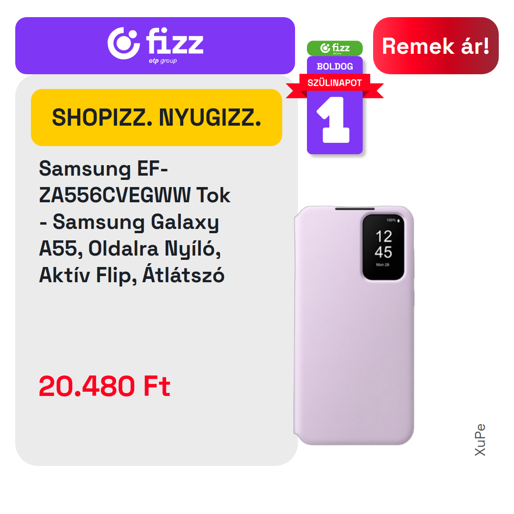Click the XuPe vertical watermark text
514x514 pixels.
coord(480,440)
